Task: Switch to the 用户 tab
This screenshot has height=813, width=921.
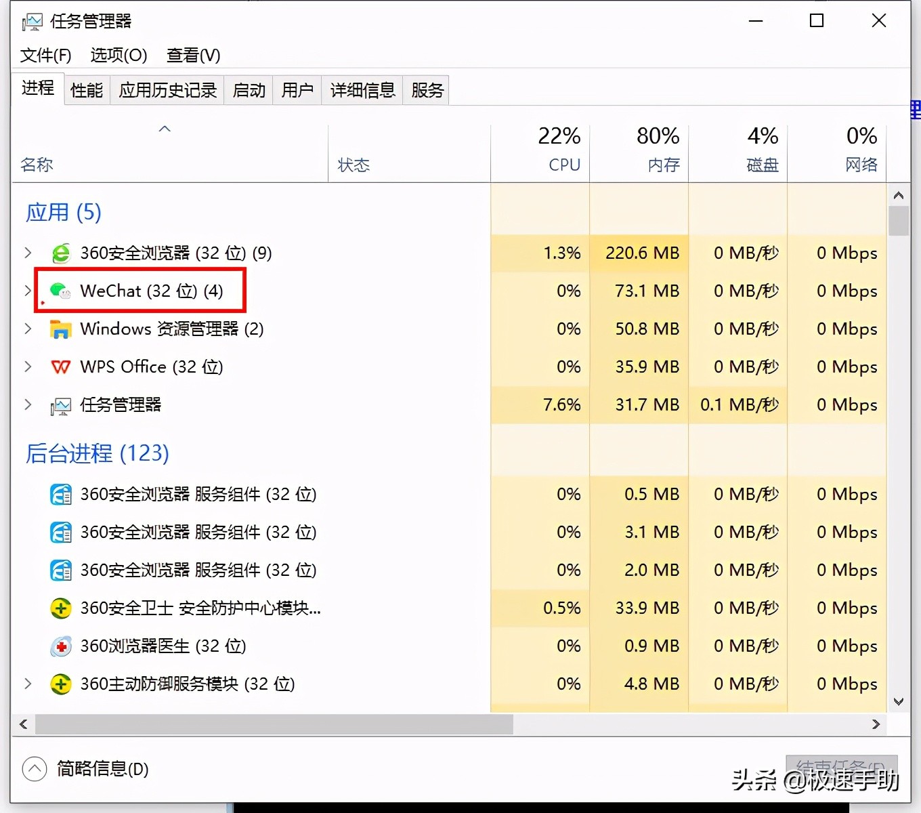Action: point(297,90)
